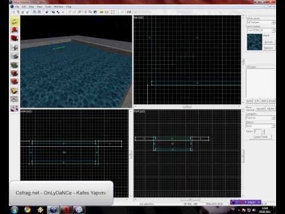Click the Browse texture button

click(268, 42)
